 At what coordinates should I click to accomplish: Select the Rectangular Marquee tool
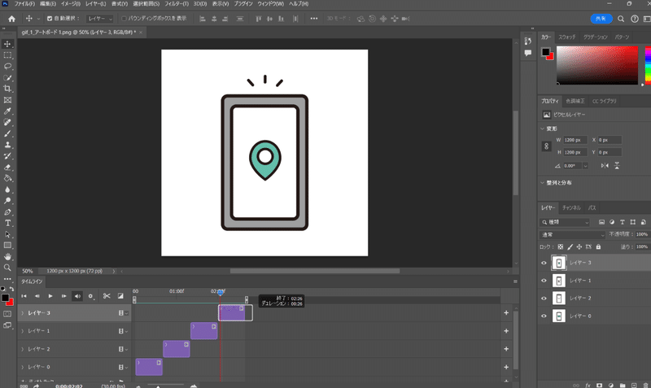[7, 55]
